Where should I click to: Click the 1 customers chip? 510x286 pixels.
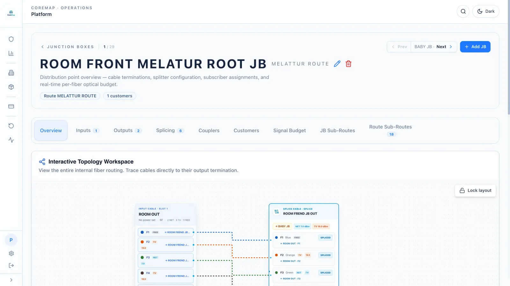[120, 96]
